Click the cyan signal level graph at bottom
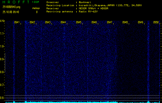Viewport: 162px width, 103px height. (82, 102)
